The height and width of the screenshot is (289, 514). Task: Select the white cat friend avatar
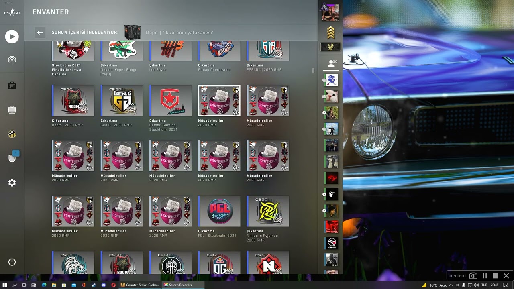tap(331, 96)
